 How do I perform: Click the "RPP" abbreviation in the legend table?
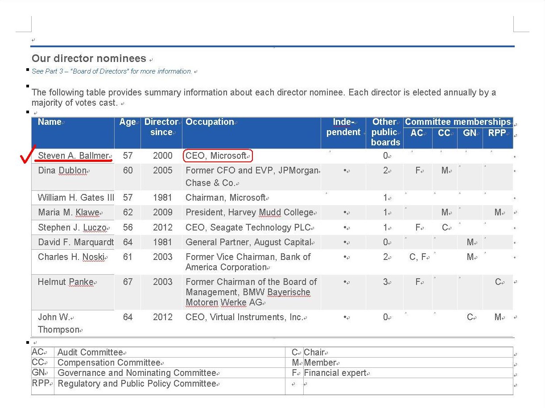(x=40, y=383)
